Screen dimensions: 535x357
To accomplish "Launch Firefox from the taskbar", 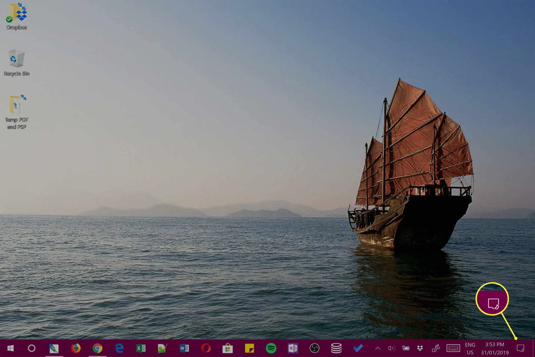I will [x=76, y=348].
